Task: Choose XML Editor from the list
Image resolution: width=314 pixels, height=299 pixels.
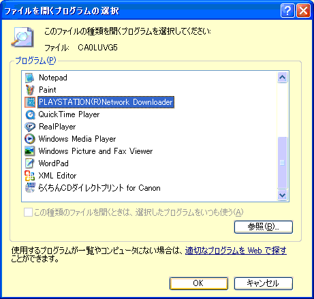Action: click(57, 176)
